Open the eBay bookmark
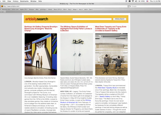This screenshot has width=161, height=115. pos(37,9)
